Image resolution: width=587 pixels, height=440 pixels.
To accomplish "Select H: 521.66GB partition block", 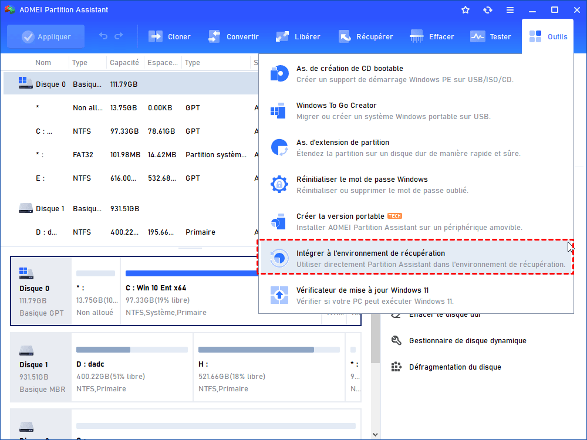I will pos(269,367).
